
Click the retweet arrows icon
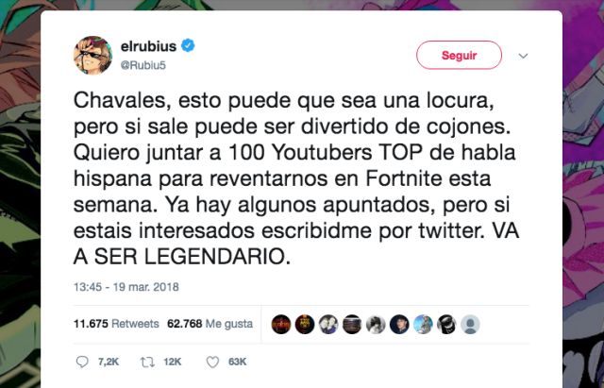(147, 362)
